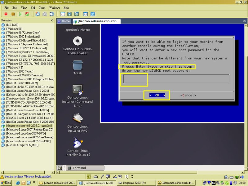
Task: Click the Cancel button in password dialog
Action: pos(188,95)
